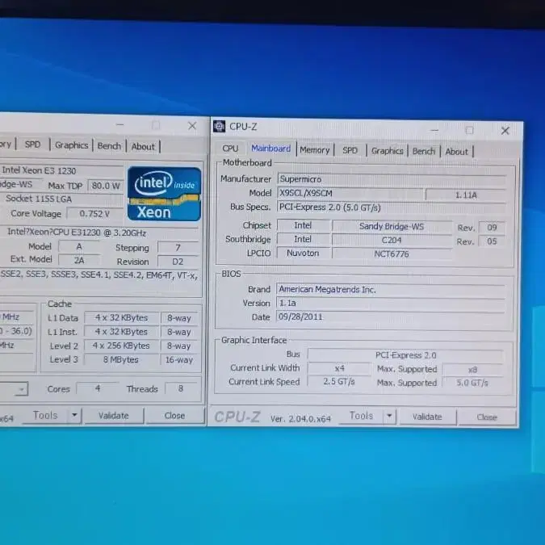Click Level 3 cache 8 MBytes
This screenshot has width=545, height=545.
pos(121,359)
